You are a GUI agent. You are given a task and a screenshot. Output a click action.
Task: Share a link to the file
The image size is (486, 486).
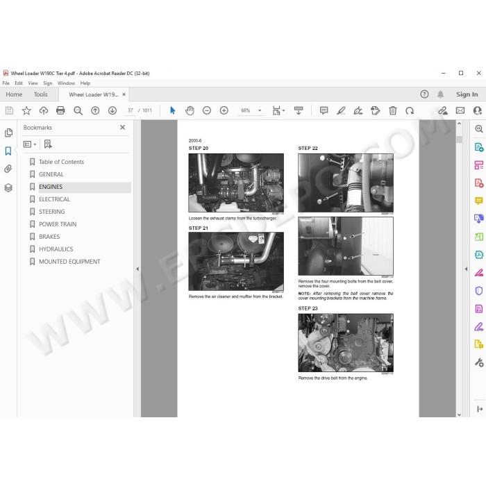(443, 110)
